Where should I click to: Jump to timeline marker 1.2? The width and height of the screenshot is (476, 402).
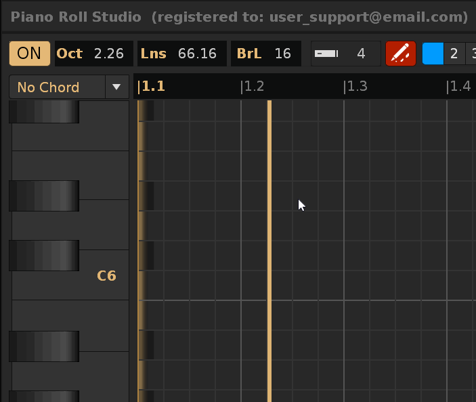coord(253,86)
